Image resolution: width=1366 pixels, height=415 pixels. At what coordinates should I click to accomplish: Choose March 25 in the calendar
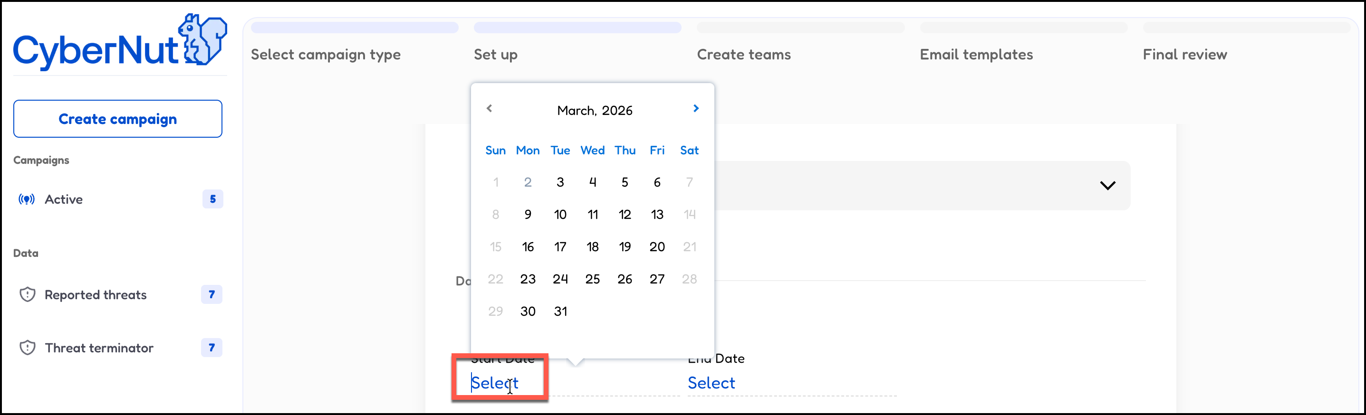(592, 279)
